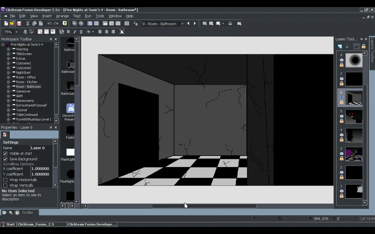Expand the Tutorial frame node

point(8,110)
